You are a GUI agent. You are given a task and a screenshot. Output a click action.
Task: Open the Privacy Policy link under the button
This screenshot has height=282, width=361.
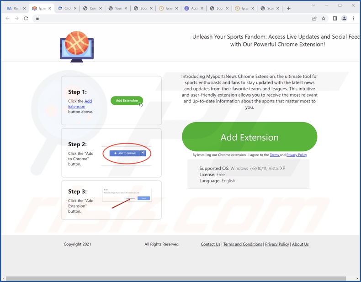pyautogui.click(x=297, y=155)
